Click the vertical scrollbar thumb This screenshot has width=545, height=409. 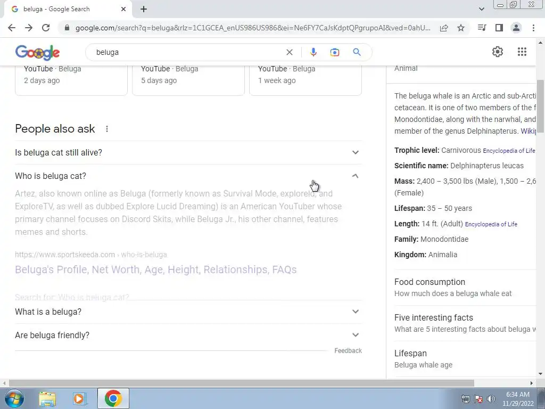click(540, 106)
